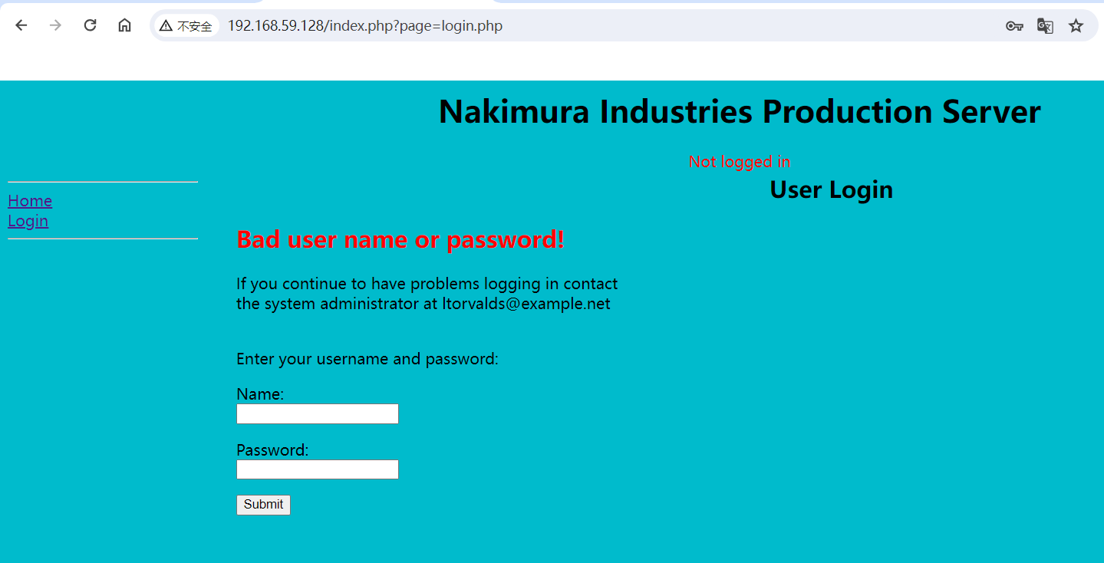Click the translate page icon

(1045, 25)
